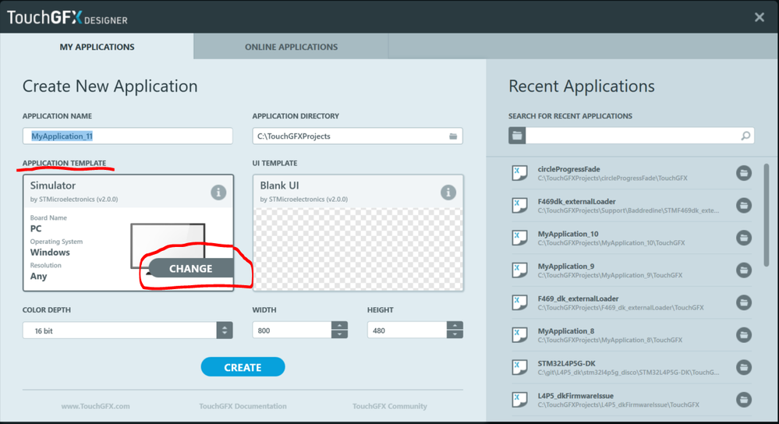Open info for Simulator application template
779x424 pixels.
(x=218, y=193)
